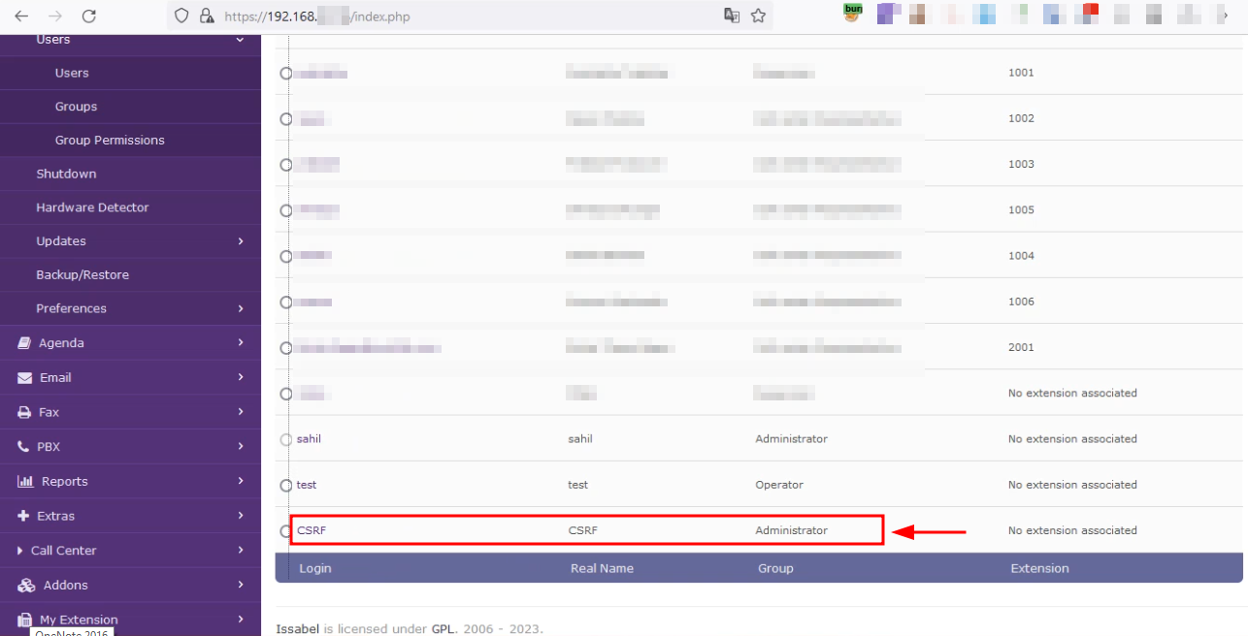1248x636 pixels.
Task: Open Backup/Restore menu item
Action: pyautogui.click(x=82, y=275)
